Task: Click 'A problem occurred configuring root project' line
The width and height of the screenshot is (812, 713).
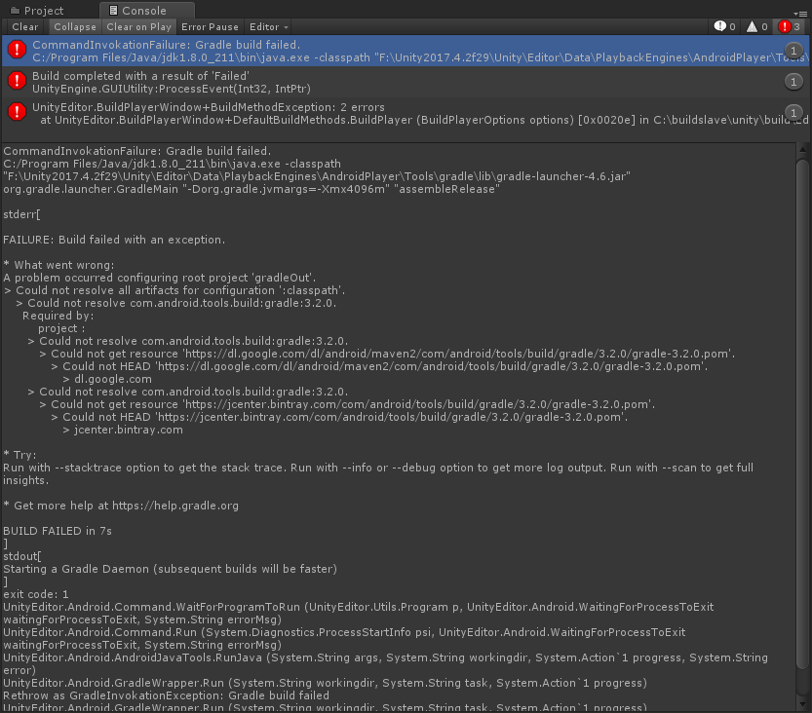Action: 160,278
